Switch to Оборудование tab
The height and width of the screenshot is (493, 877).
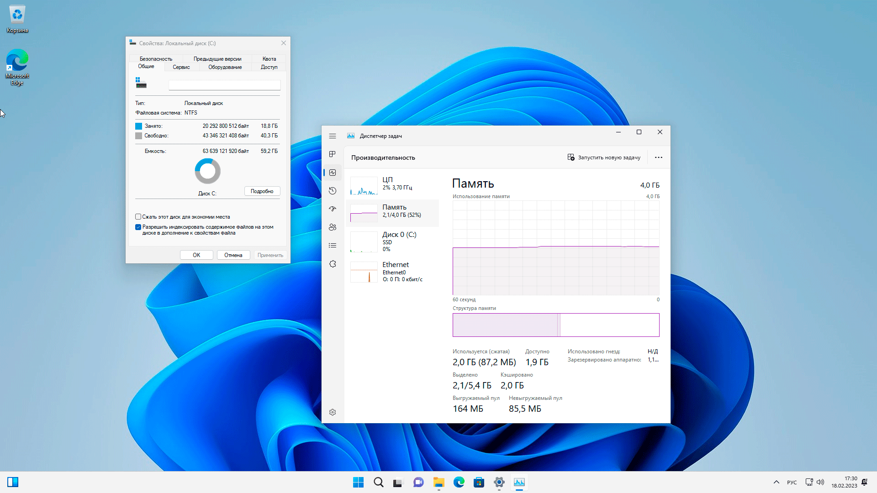225,67
